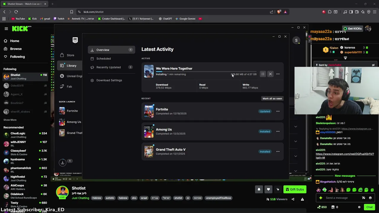Viewport: 379px width, 213px height.
Task: Click the green Chat send button
Action: tap(369, 207)
